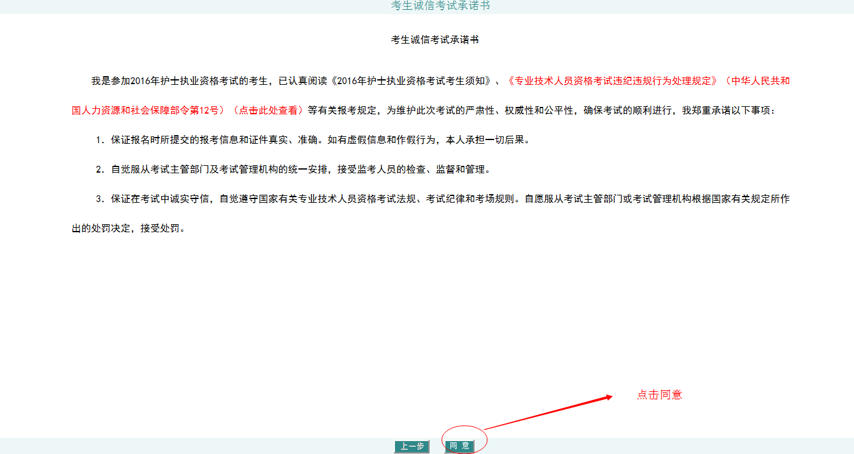
Task: Click the opening phrase 我是参加2016年护士执业资格考试的考生
Action: coord(180,81)
